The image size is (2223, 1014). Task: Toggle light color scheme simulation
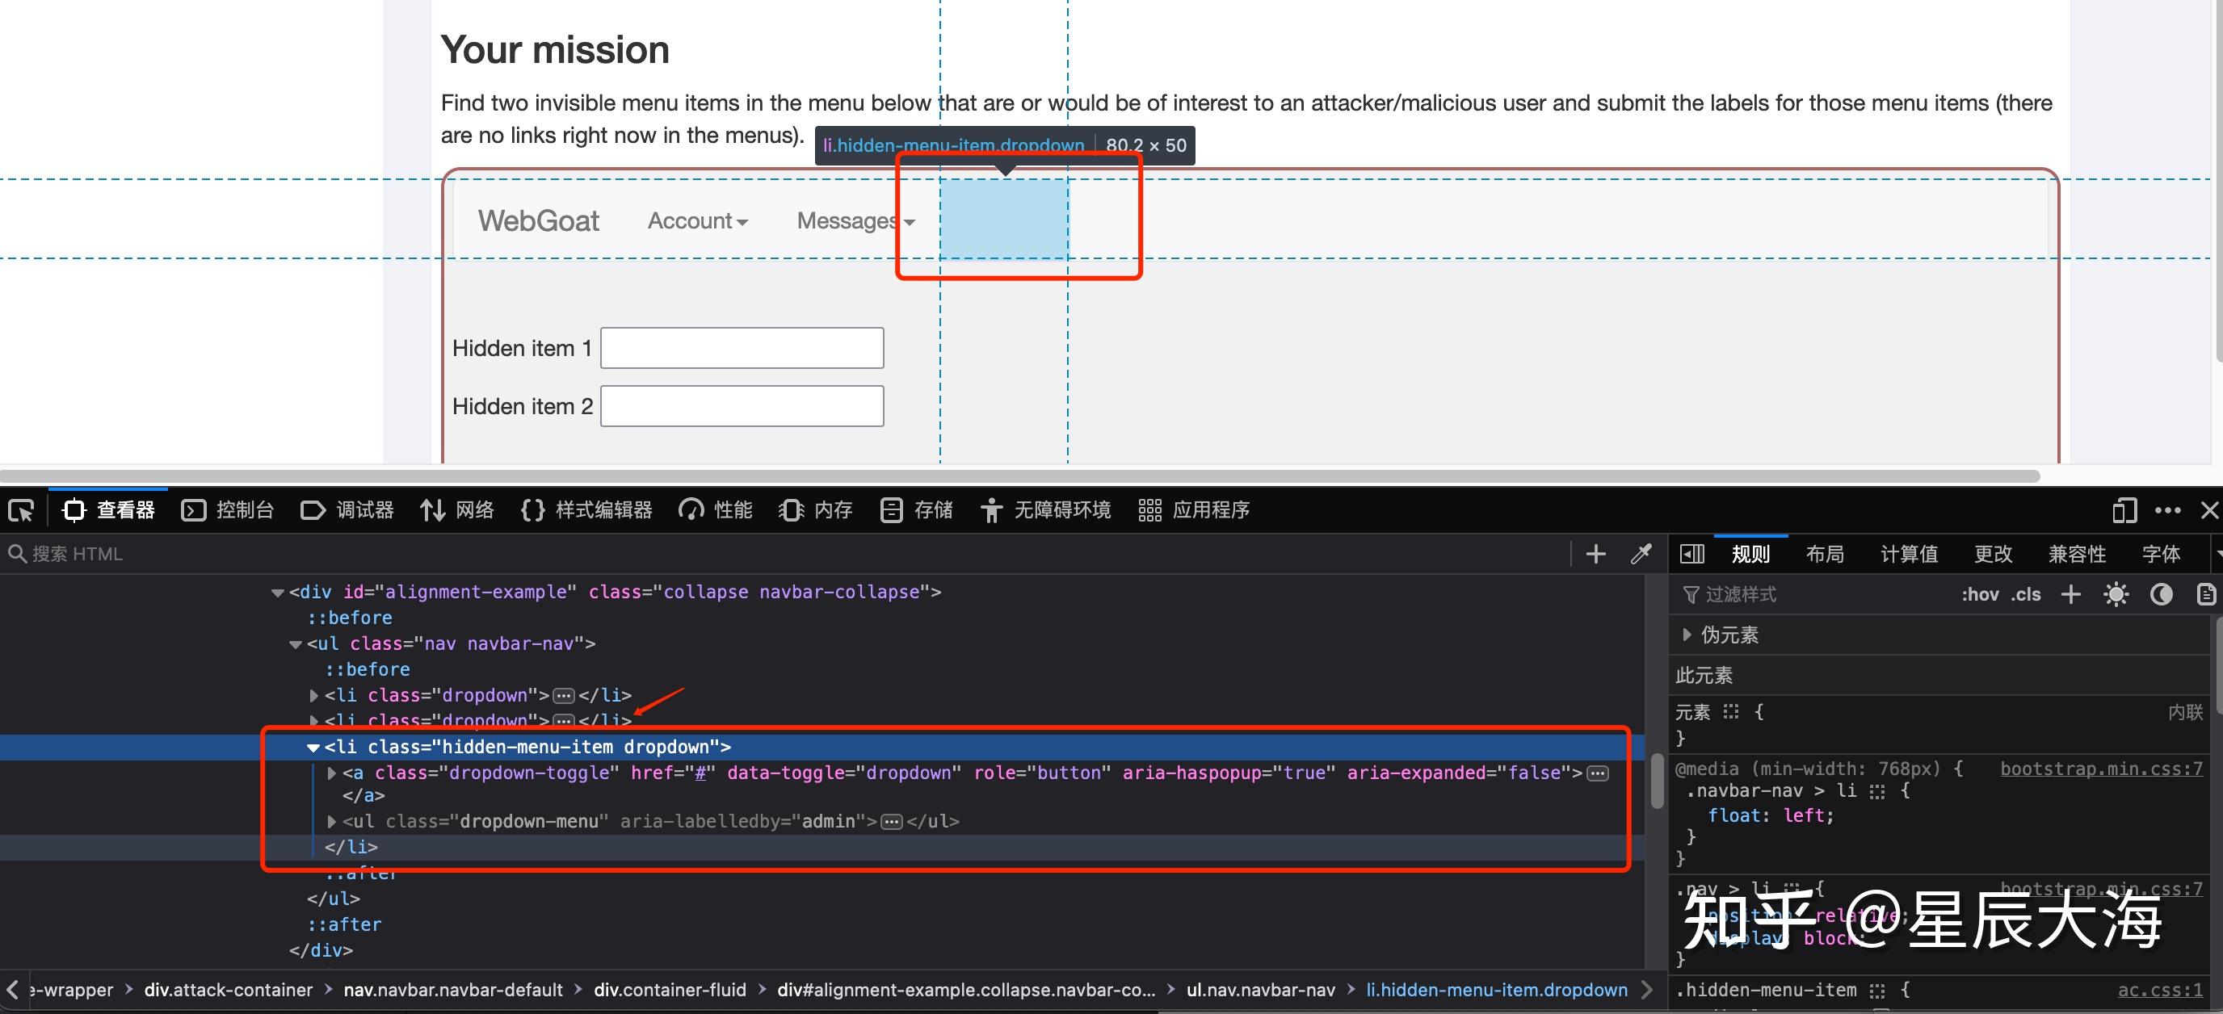point(2116,594)
